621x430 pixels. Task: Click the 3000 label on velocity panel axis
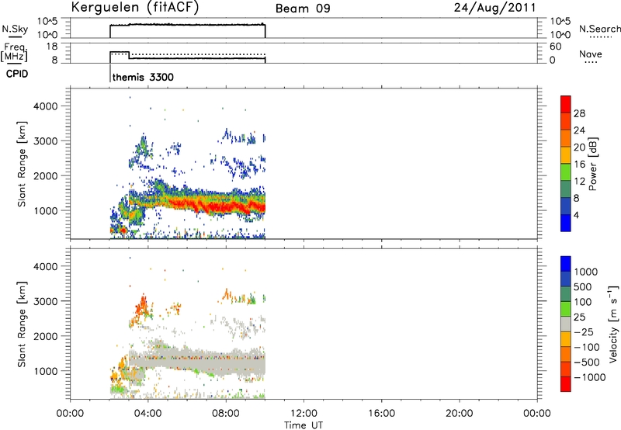[46, 301]
